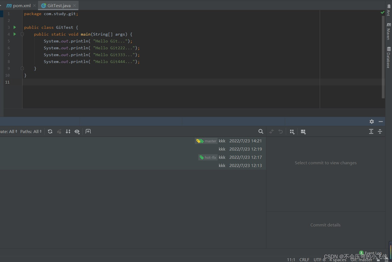This screenshot has width=392, height=262.
Task: Select the commit dated 2022/7/23 12:13
Action: [133, 166]
